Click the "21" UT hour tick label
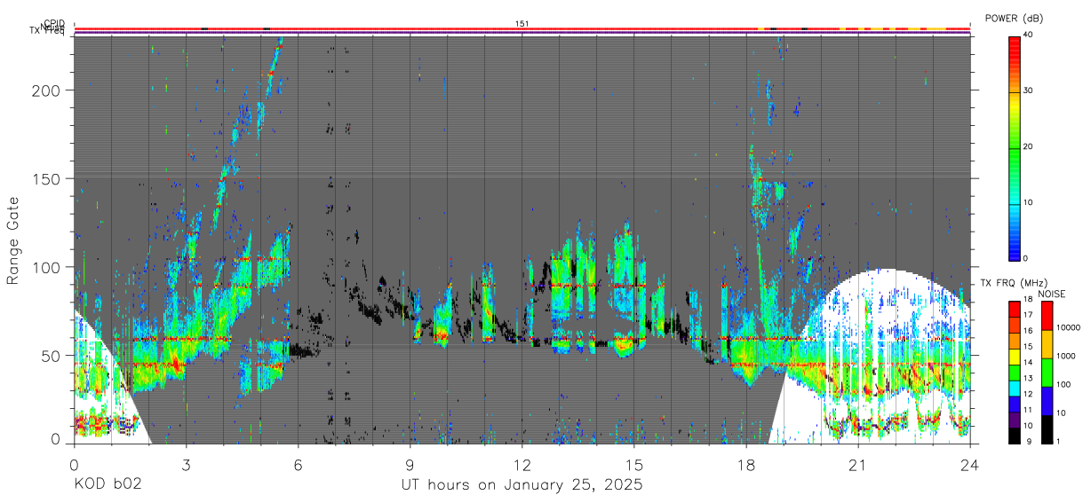 point(858,464)
